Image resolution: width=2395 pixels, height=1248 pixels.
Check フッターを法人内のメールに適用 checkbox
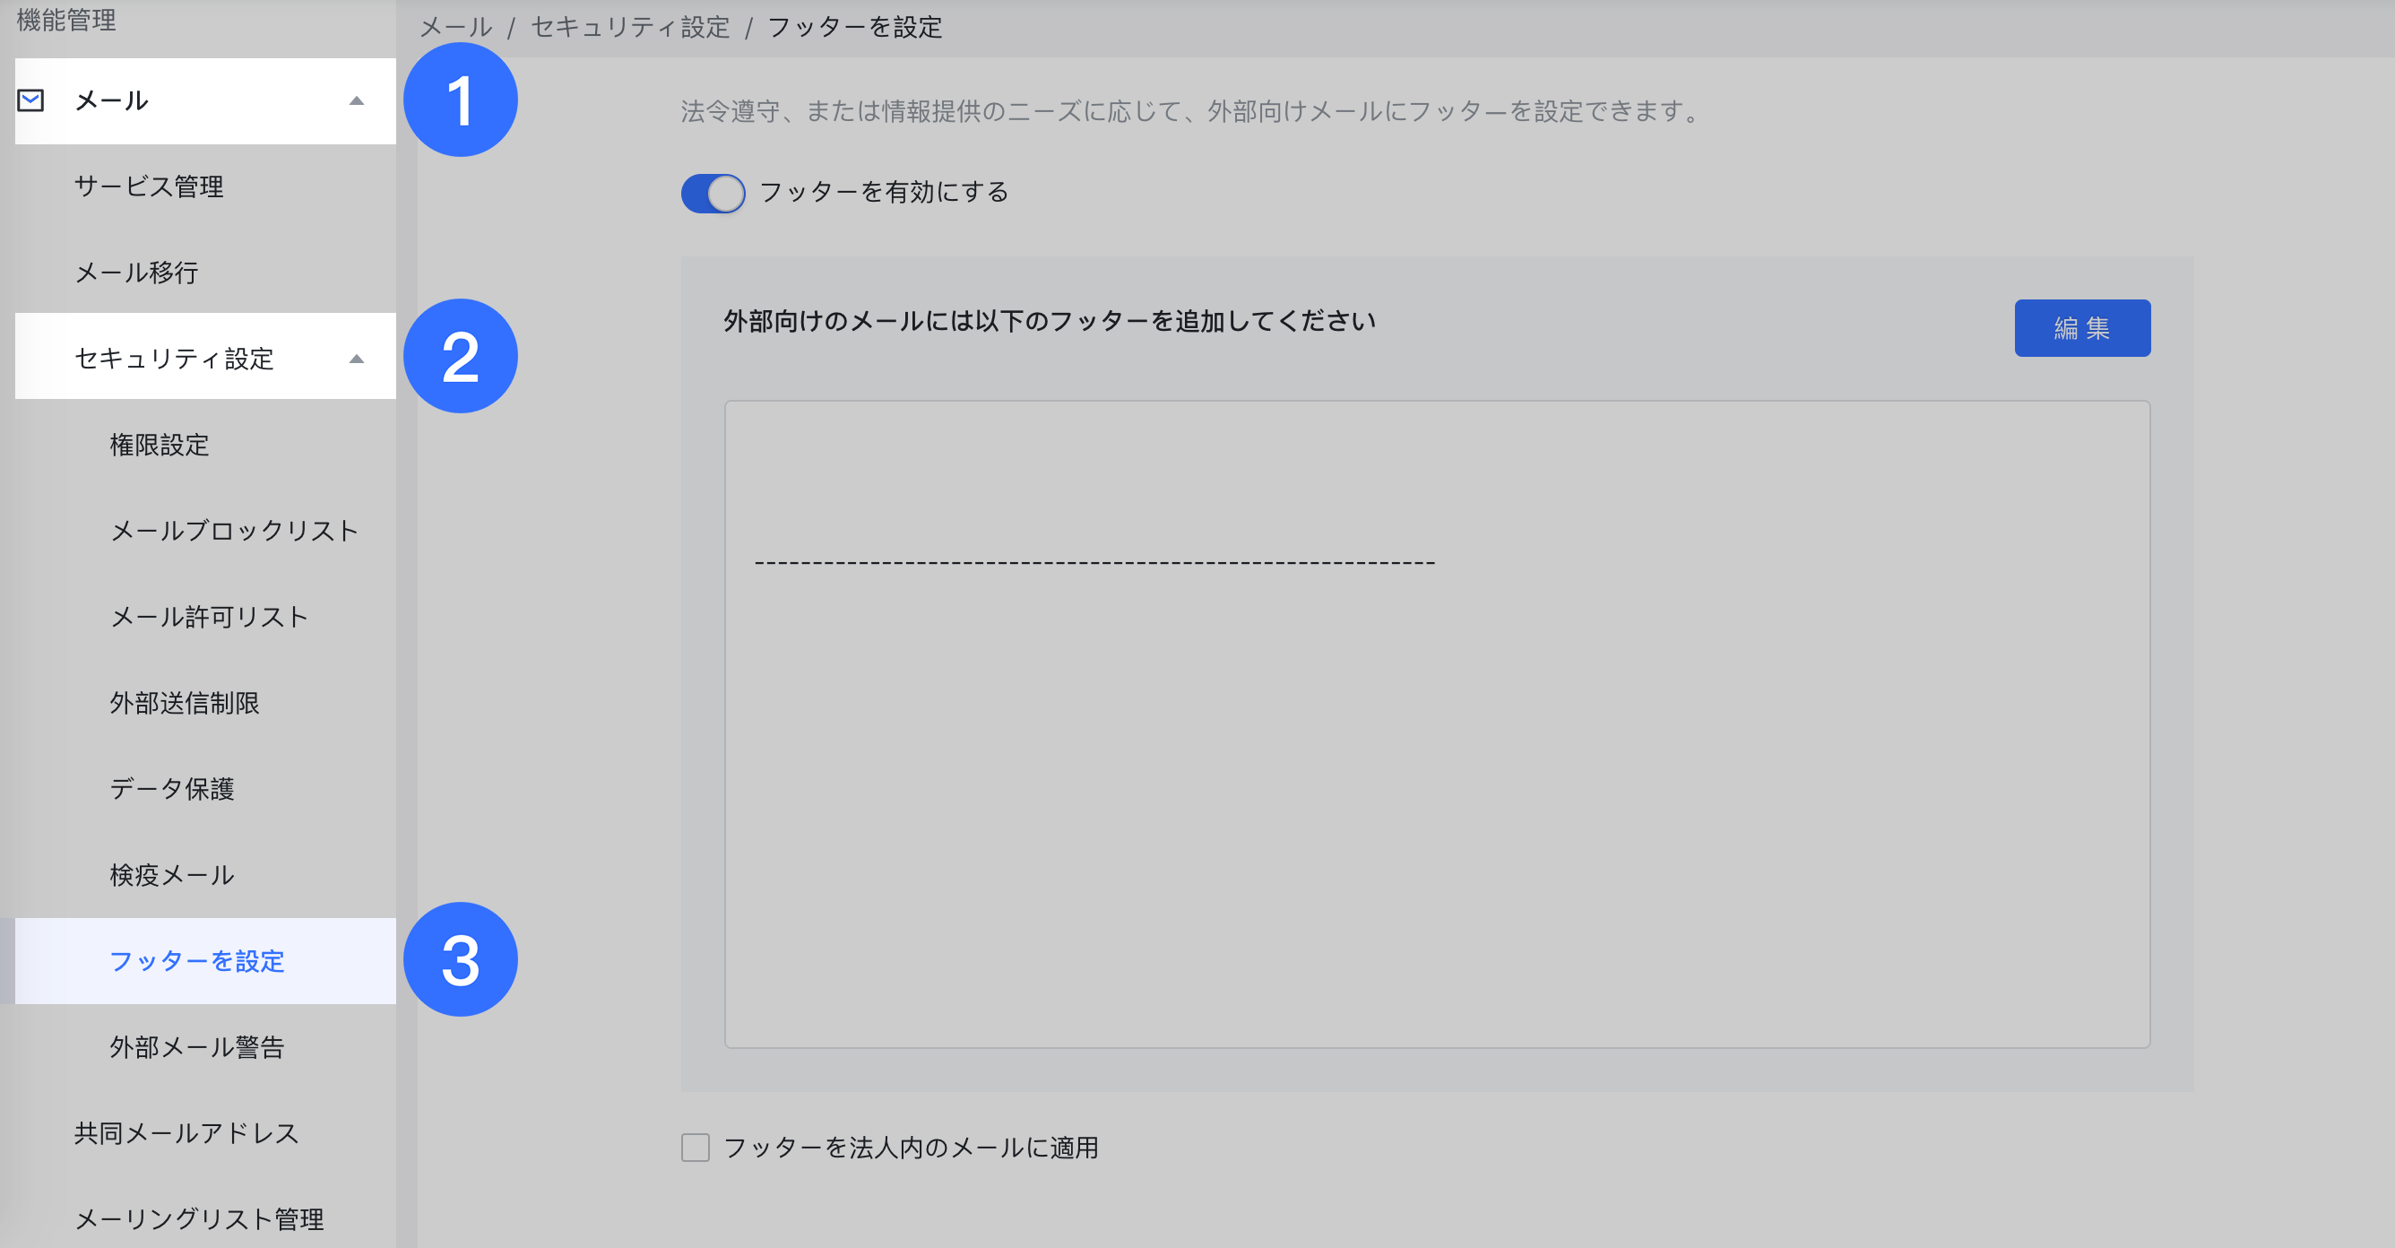click(x=696, y=1148)
